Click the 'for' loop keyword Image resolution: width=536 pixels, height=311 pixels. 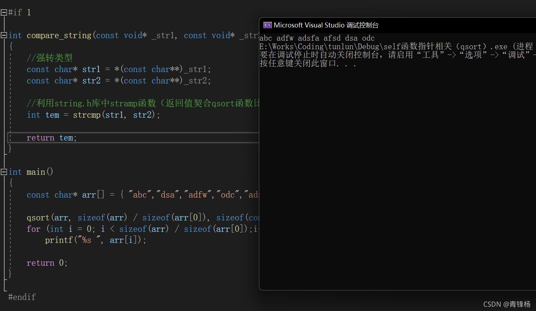[33, 229]
